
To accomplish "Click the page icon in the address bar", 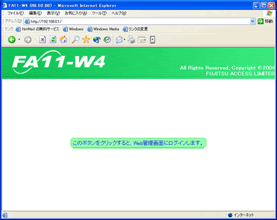I will (27, 22).
